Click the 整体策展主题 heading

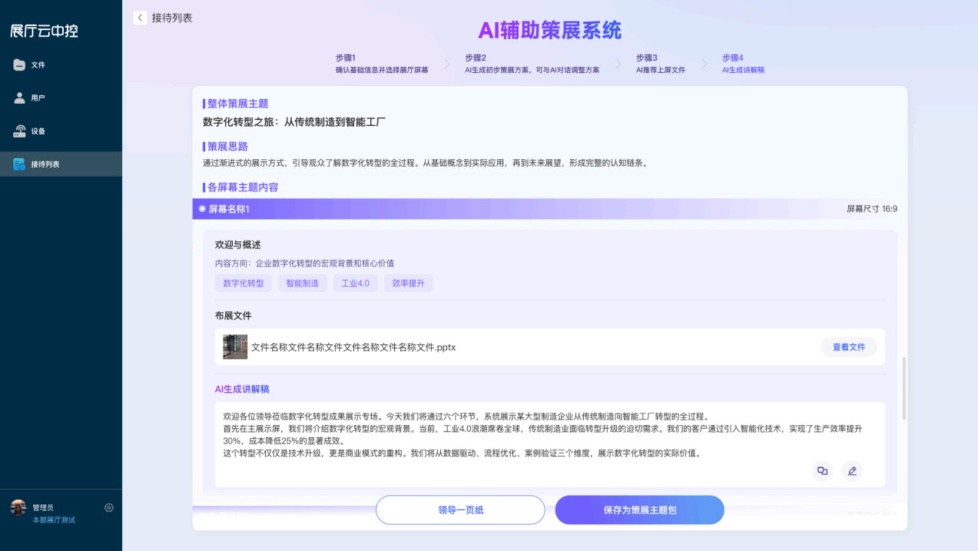(238, 103)
